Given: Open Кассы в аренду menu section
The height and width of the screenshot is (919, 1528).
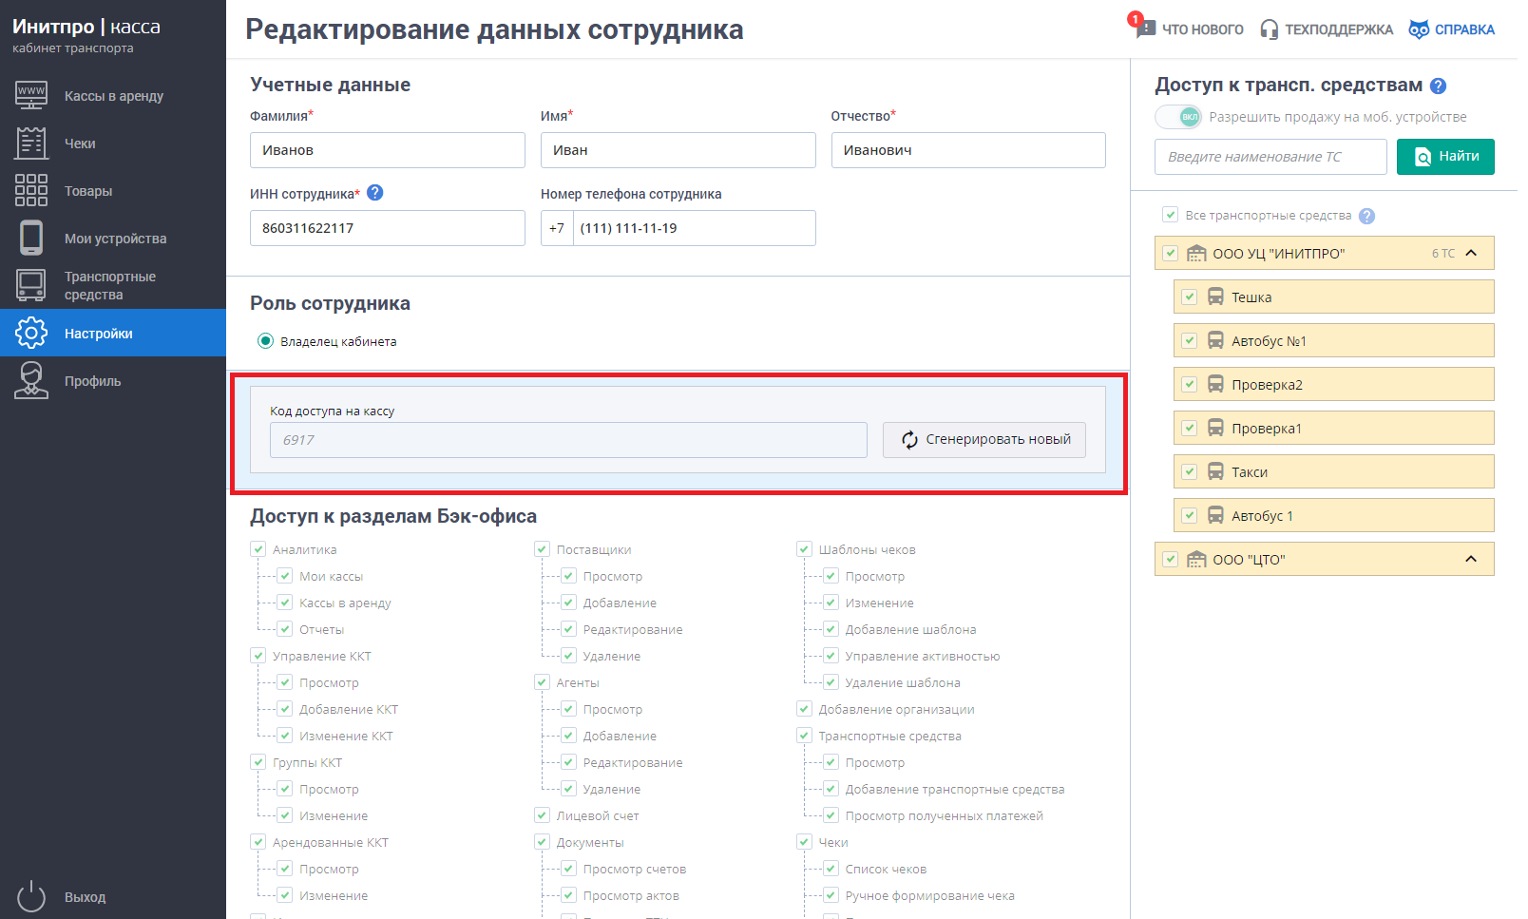Looking at the screenshot, I should click(x=113, y=95).
